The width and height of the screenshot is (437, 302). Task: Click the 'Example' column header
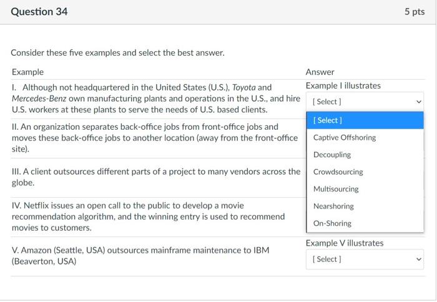pos(27,72)
